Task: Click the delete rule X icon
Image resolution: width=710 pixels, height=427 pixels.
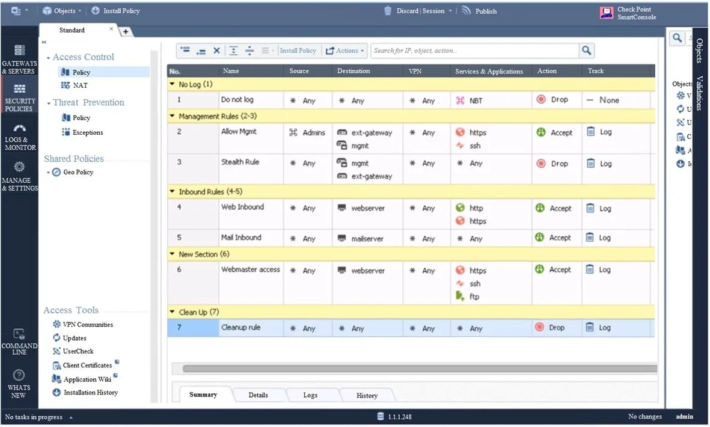Action: click(216, 51)
